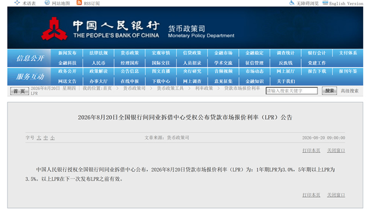Open the 货币政策 menu item
Viewport: 372px width, 215px height.
(x=130, y=53)
